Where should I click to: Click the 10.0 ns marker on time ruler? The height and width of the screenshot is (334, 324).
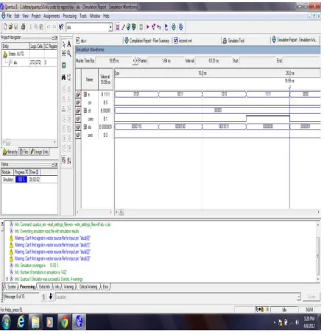pyautogui.click(x=202, y=73)
